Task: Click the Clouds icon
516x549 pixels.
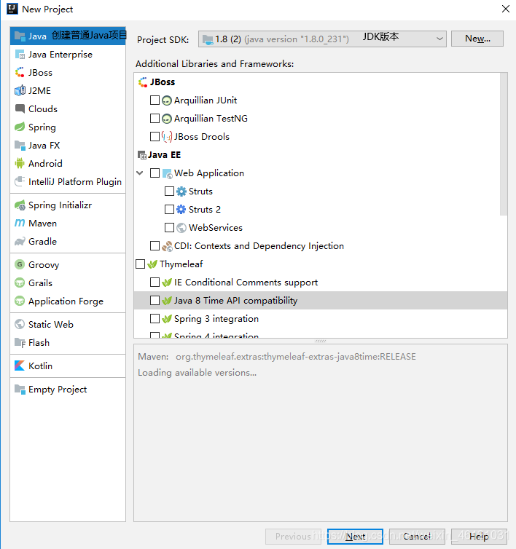Action: point(20,109)
